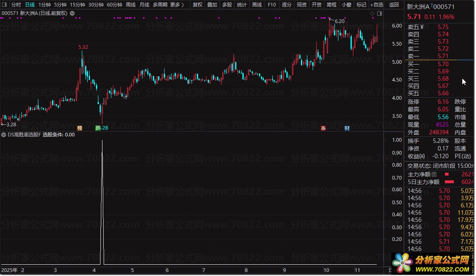Viewport: 476px width, 276px height.
Task: Add stock to 自选 watchlist
Action: point(377,4)
